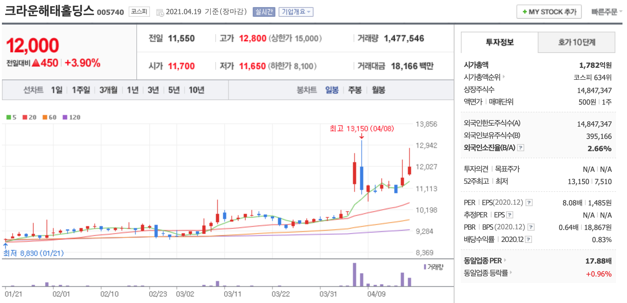The height and width of the screenshot is (303, 627).
Task: Select the 1년 line chart period
Action: point(133,90)
